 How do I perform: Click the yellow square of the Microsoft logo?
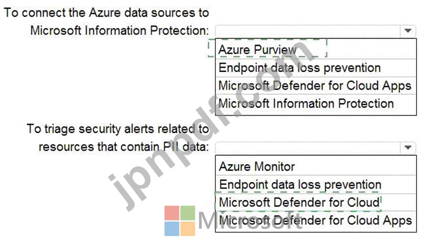coord(188,228)
